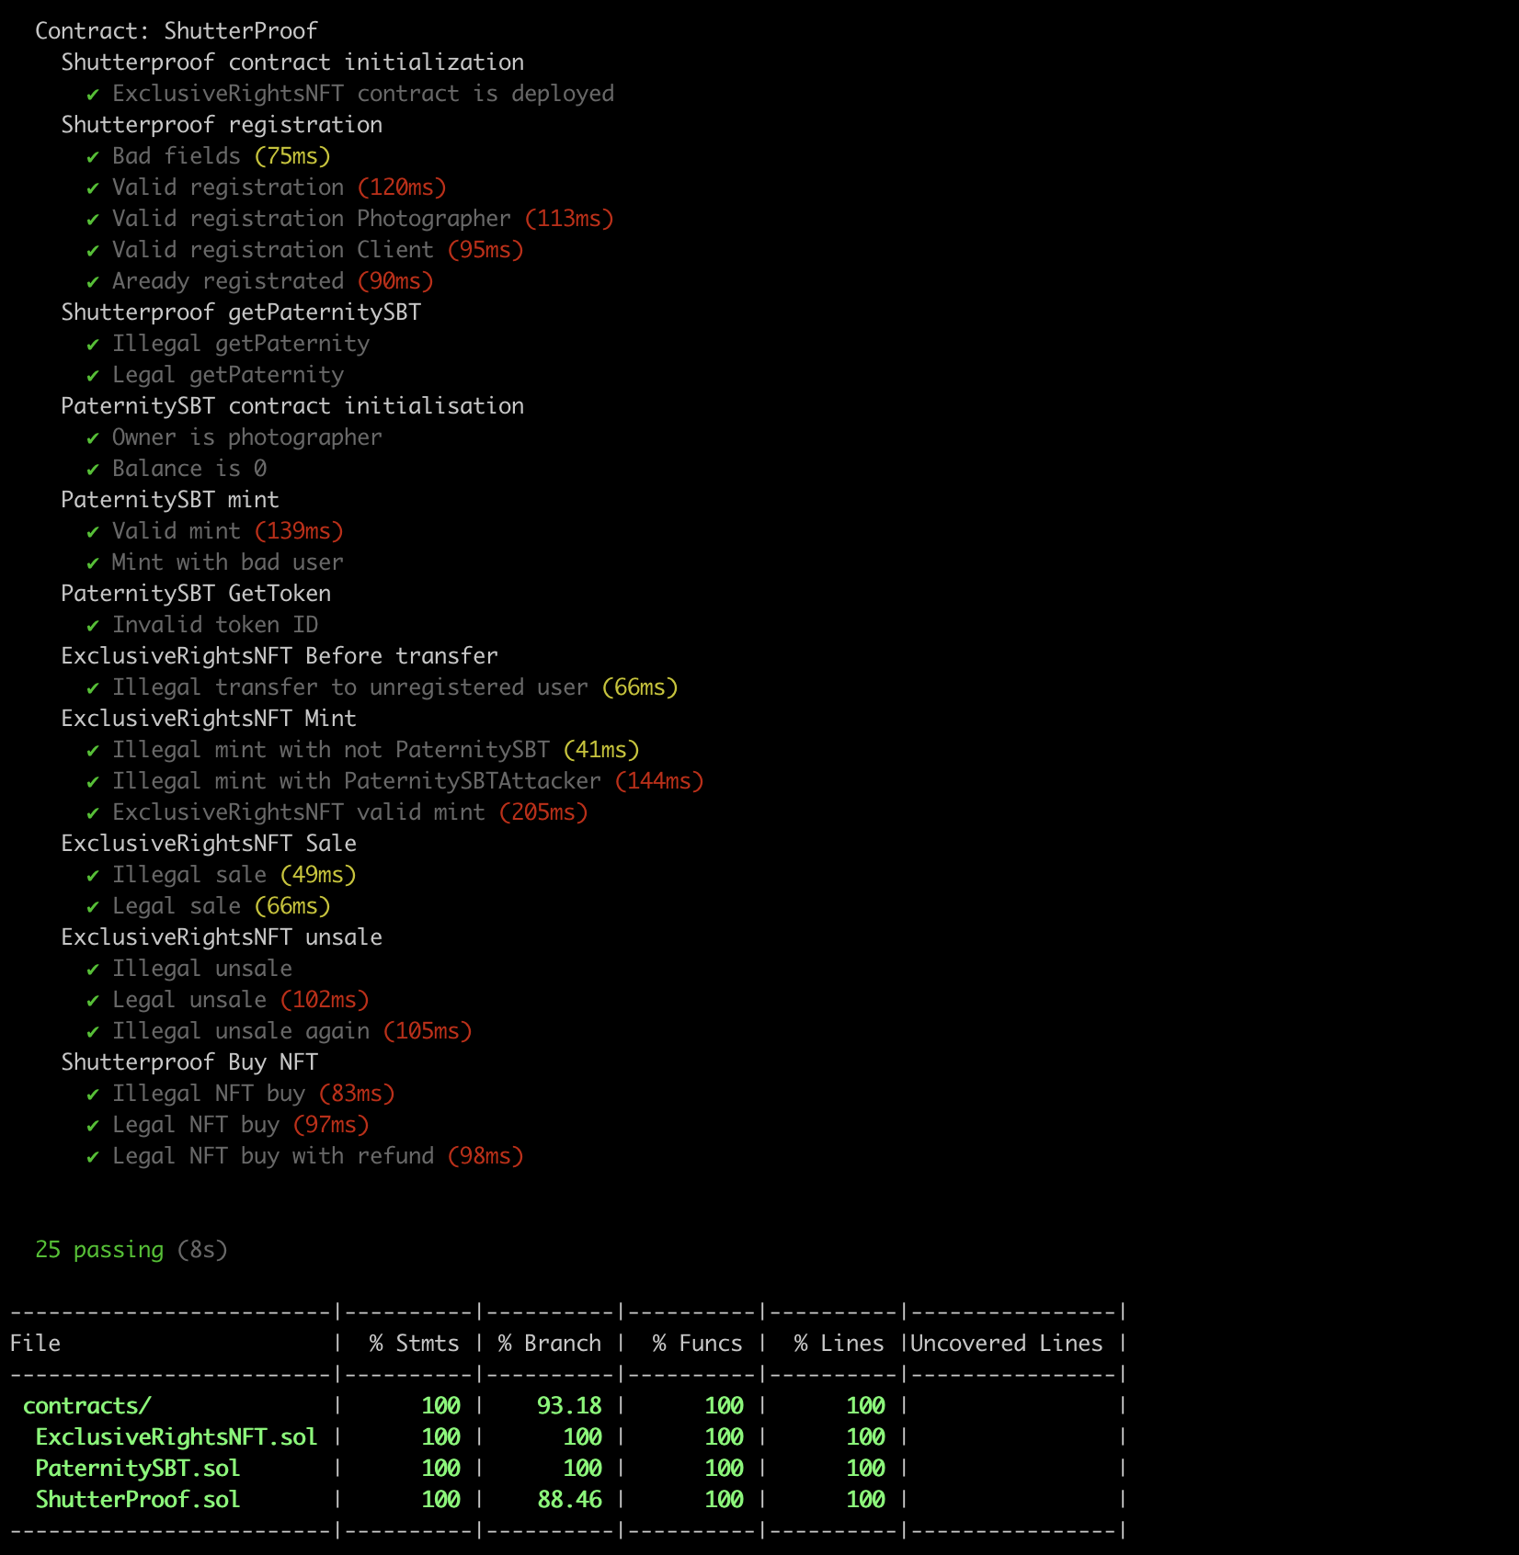Screen dimensions: 1519x1555
Task: Select the '88.46' branch coverage value
Action: [569, 1500]
